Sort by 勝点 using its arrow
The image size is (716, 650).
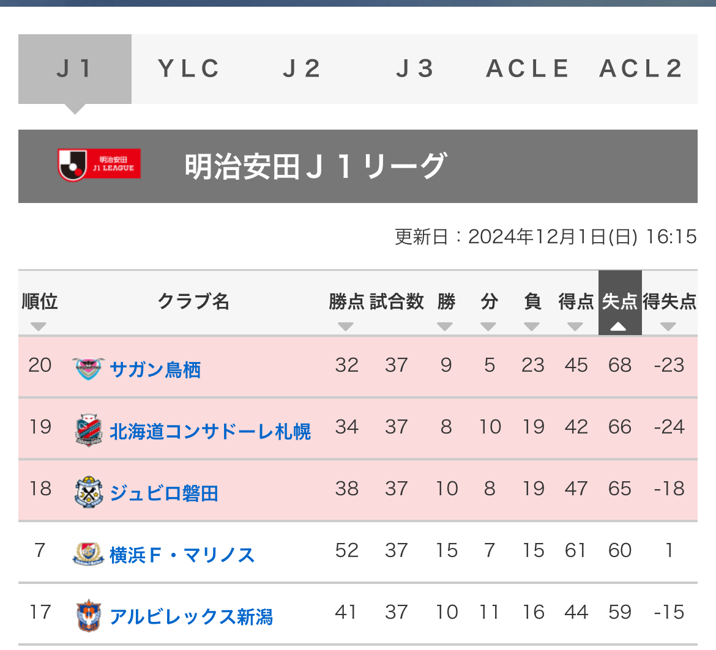click(x=346, y=327)
